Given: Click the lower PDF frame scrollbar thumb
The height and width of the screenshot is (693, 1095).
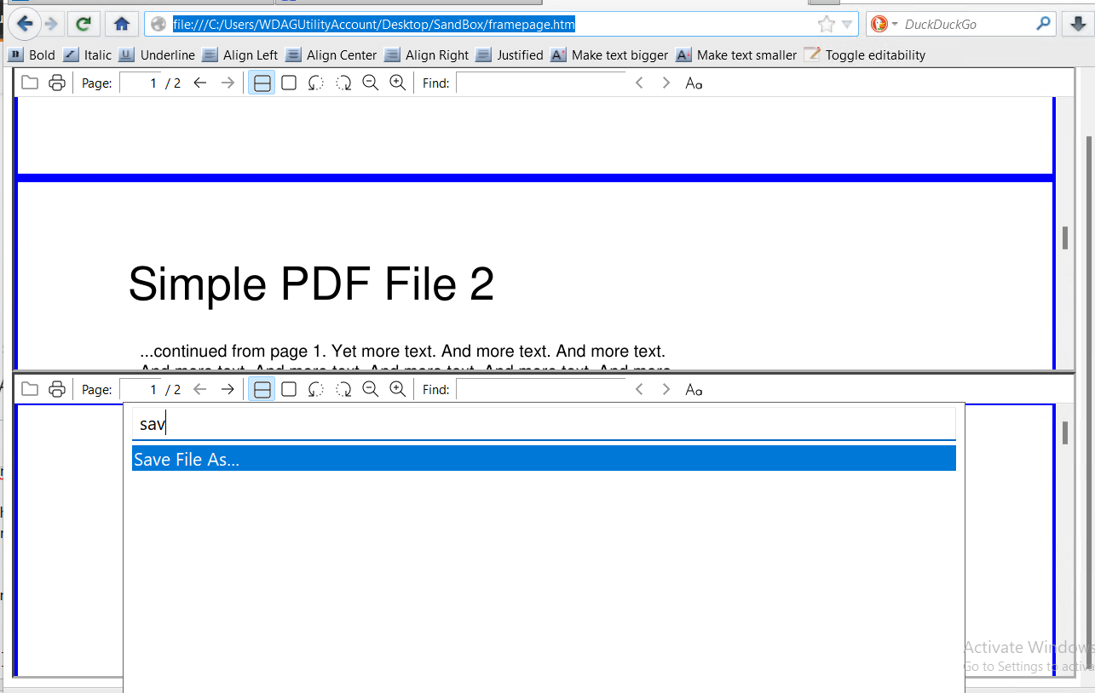Looking at the screenshot, I should tap(1065, 432).
